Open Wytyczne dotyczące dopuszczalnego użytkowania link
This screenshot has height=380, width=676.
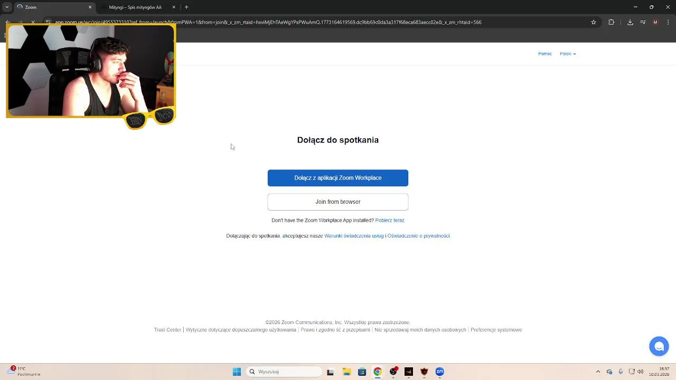pos(241,330)
